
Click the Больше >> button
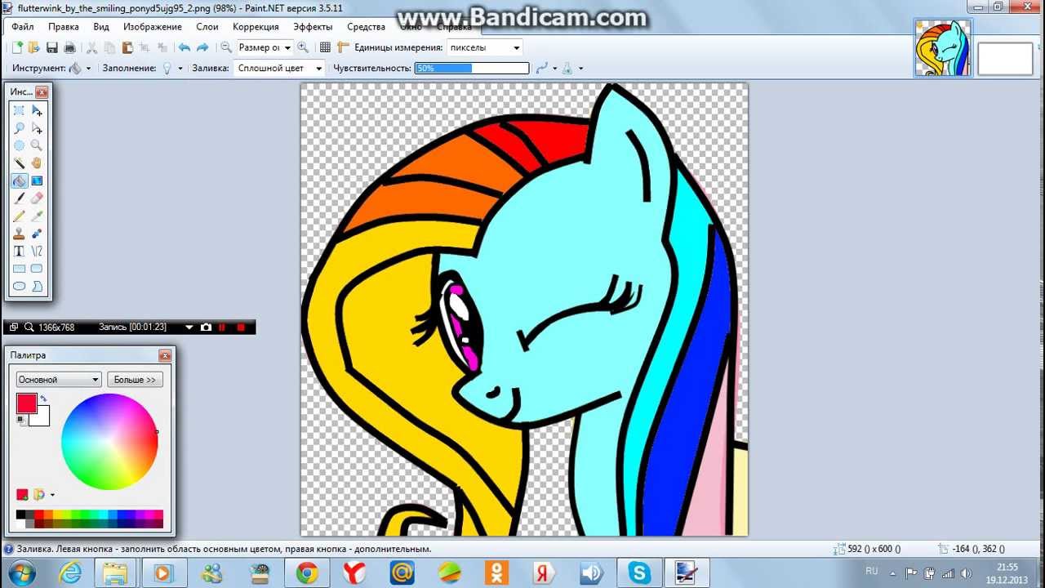click(135, 380)
